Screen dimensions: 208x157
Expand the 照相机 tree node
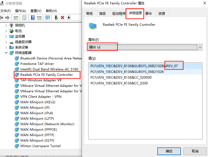[6, 25]
